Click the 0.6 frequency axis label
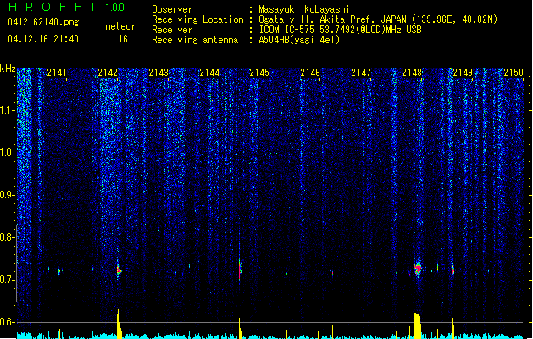 coord(8,322)
